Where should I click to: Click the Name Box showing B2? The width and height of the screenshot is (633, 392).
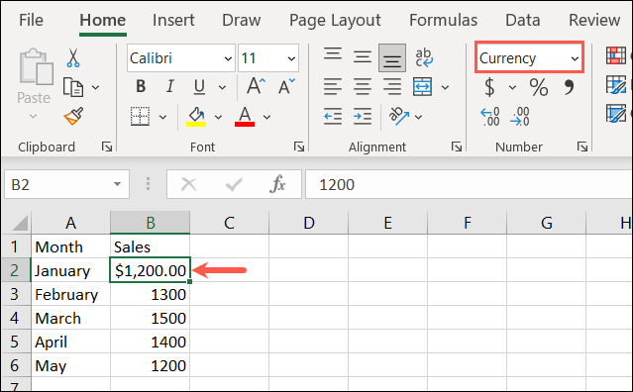click(66, 184)
